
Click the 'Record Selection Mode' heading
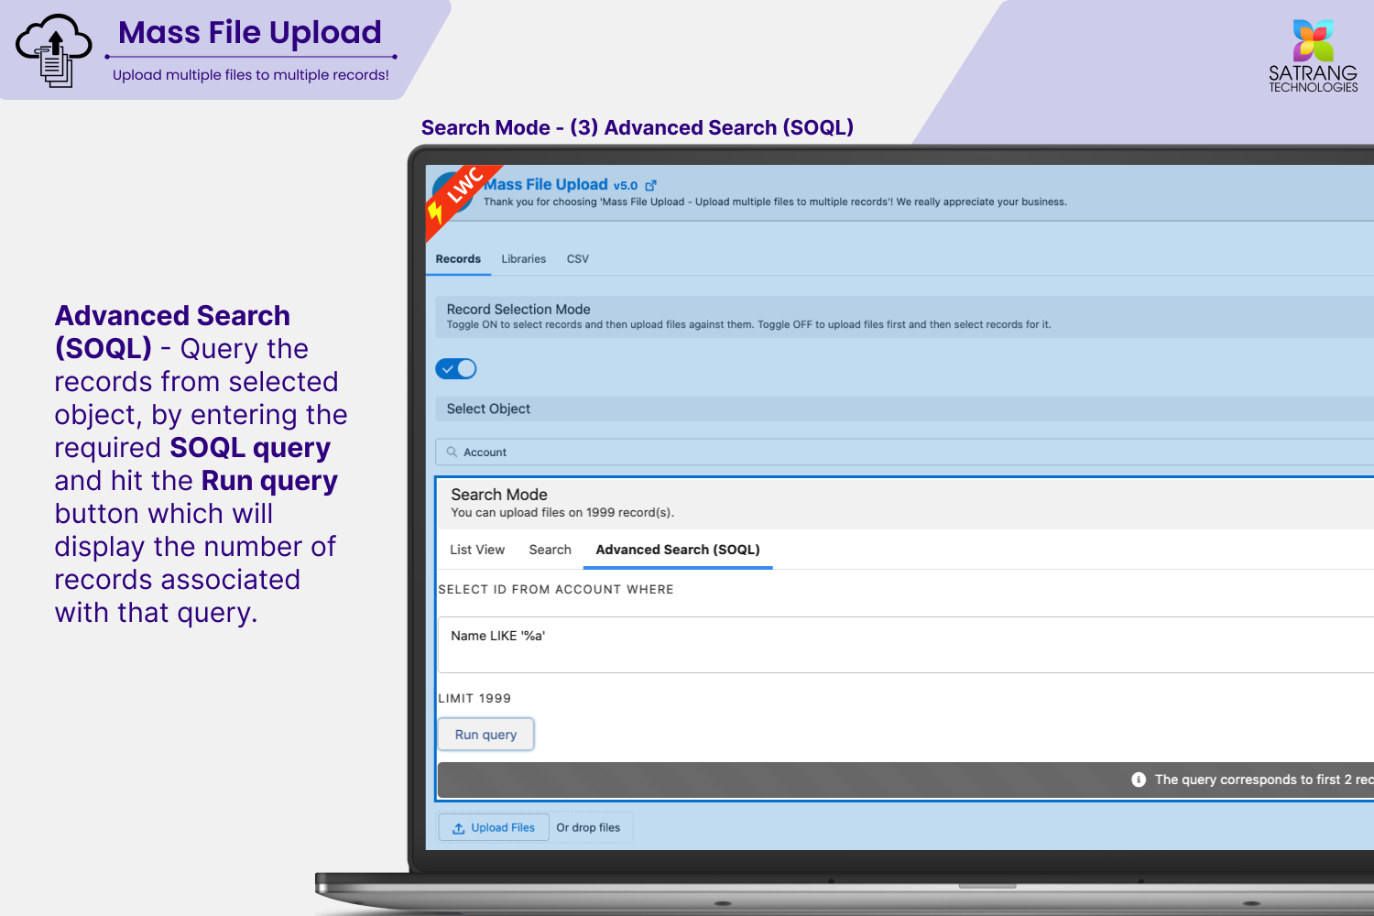[x=518, y=310]
